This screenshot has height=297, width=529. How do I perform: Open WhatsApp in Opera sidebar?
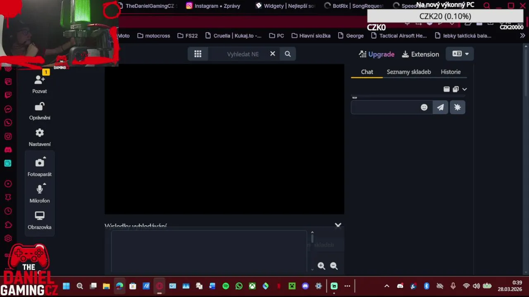(8, 123)
